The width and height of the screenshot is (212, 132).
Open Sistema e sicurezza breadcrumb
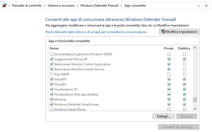pos(61,6)
